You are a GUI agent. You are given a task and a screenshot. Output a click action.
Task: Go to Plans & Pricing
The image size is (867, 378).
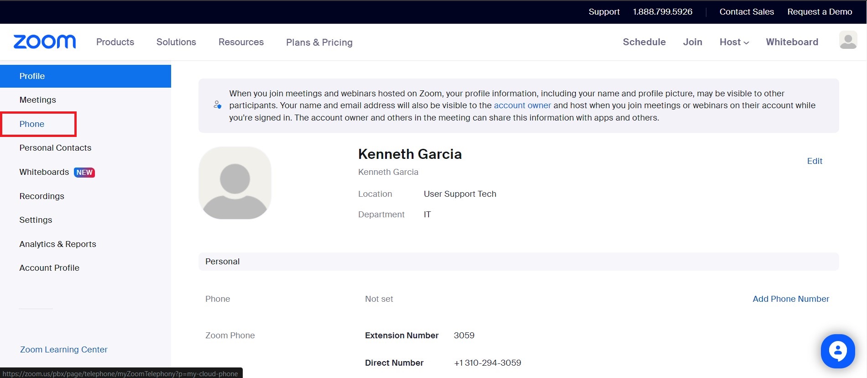click(319, 42)
